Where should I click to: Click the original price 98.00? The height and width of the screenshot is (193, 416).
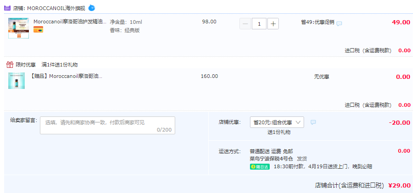(x=209, y=22)
